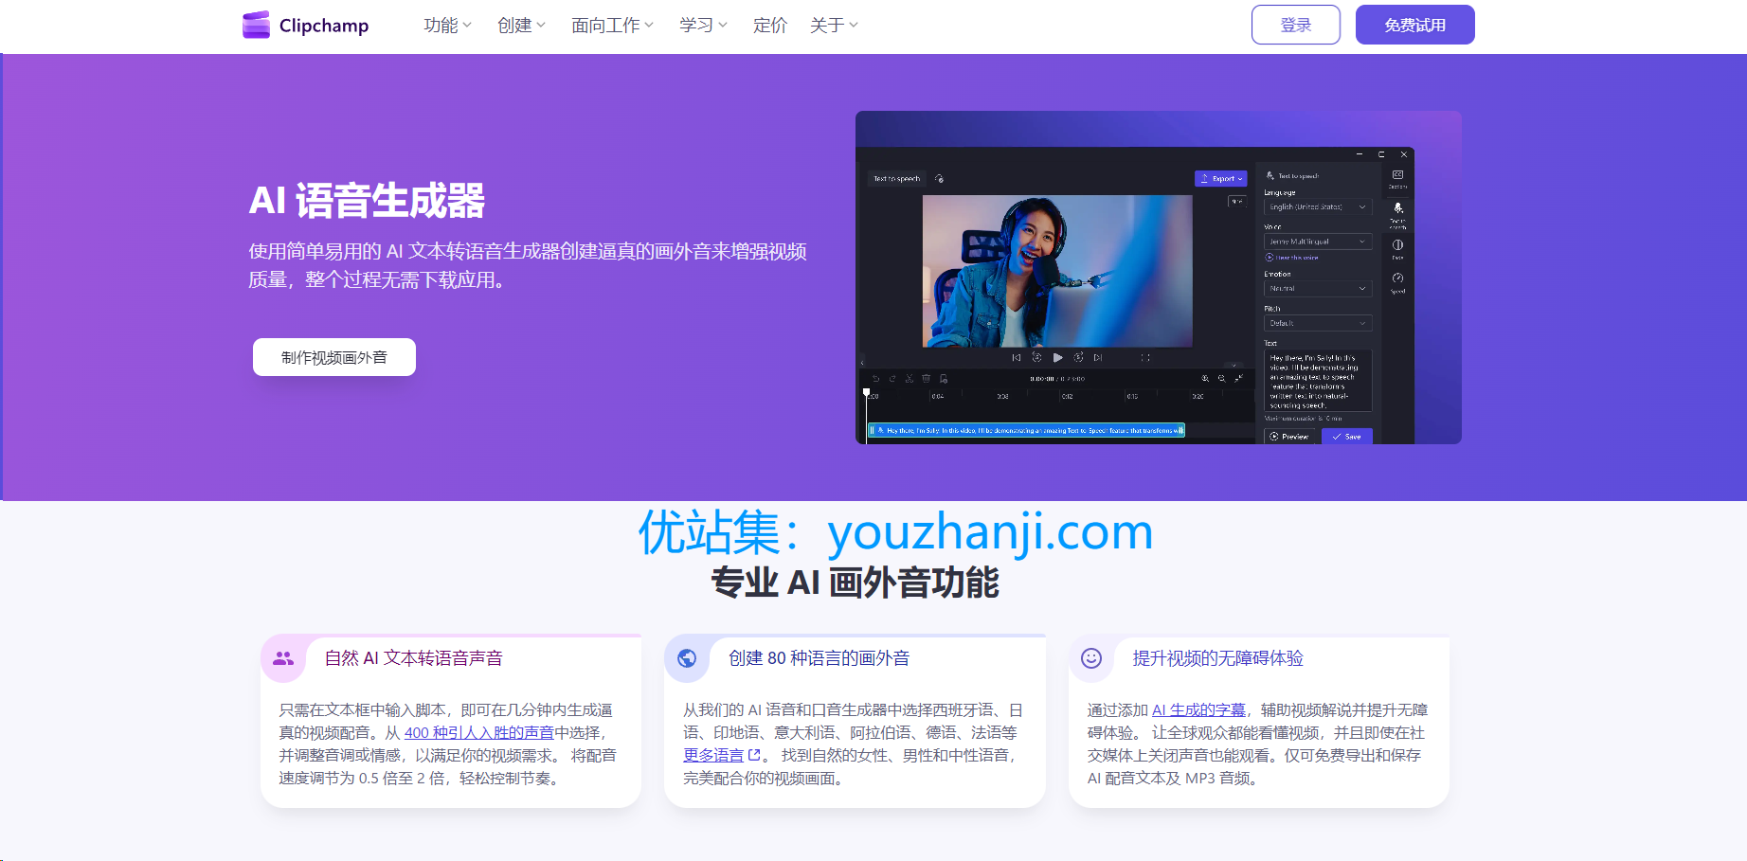Click skip-to-end icon in the editor player
This screenshot has height=861, width=1747.
tap(1098, 358)
